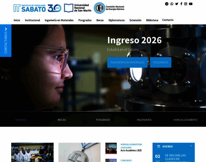Go to the YouTube channel icon

click(191, 4)
